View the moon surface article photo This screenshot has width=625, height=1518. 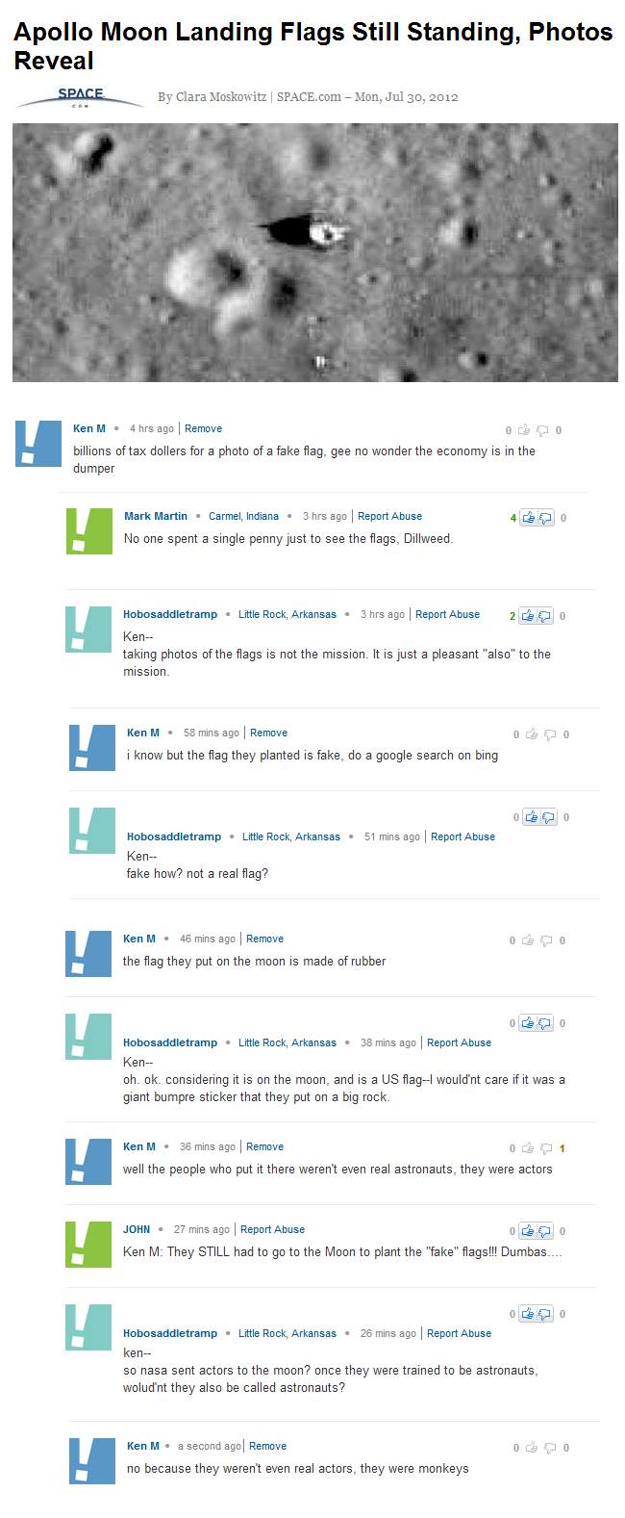coord(314,250)
